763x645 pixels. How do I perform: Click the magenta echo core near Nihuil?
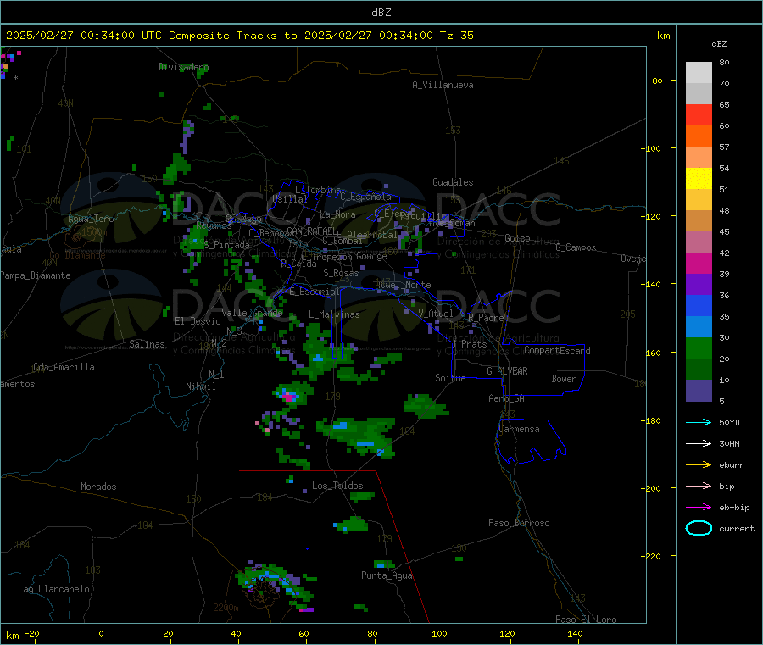290,397
